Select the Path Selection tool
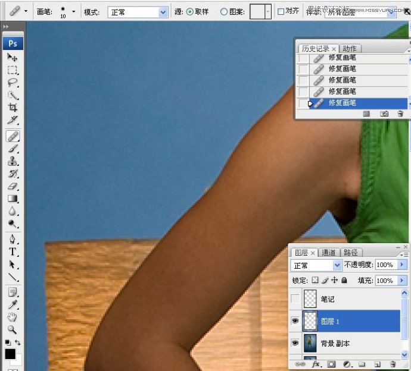Screen dimensions: 411x371 [12, 265]
